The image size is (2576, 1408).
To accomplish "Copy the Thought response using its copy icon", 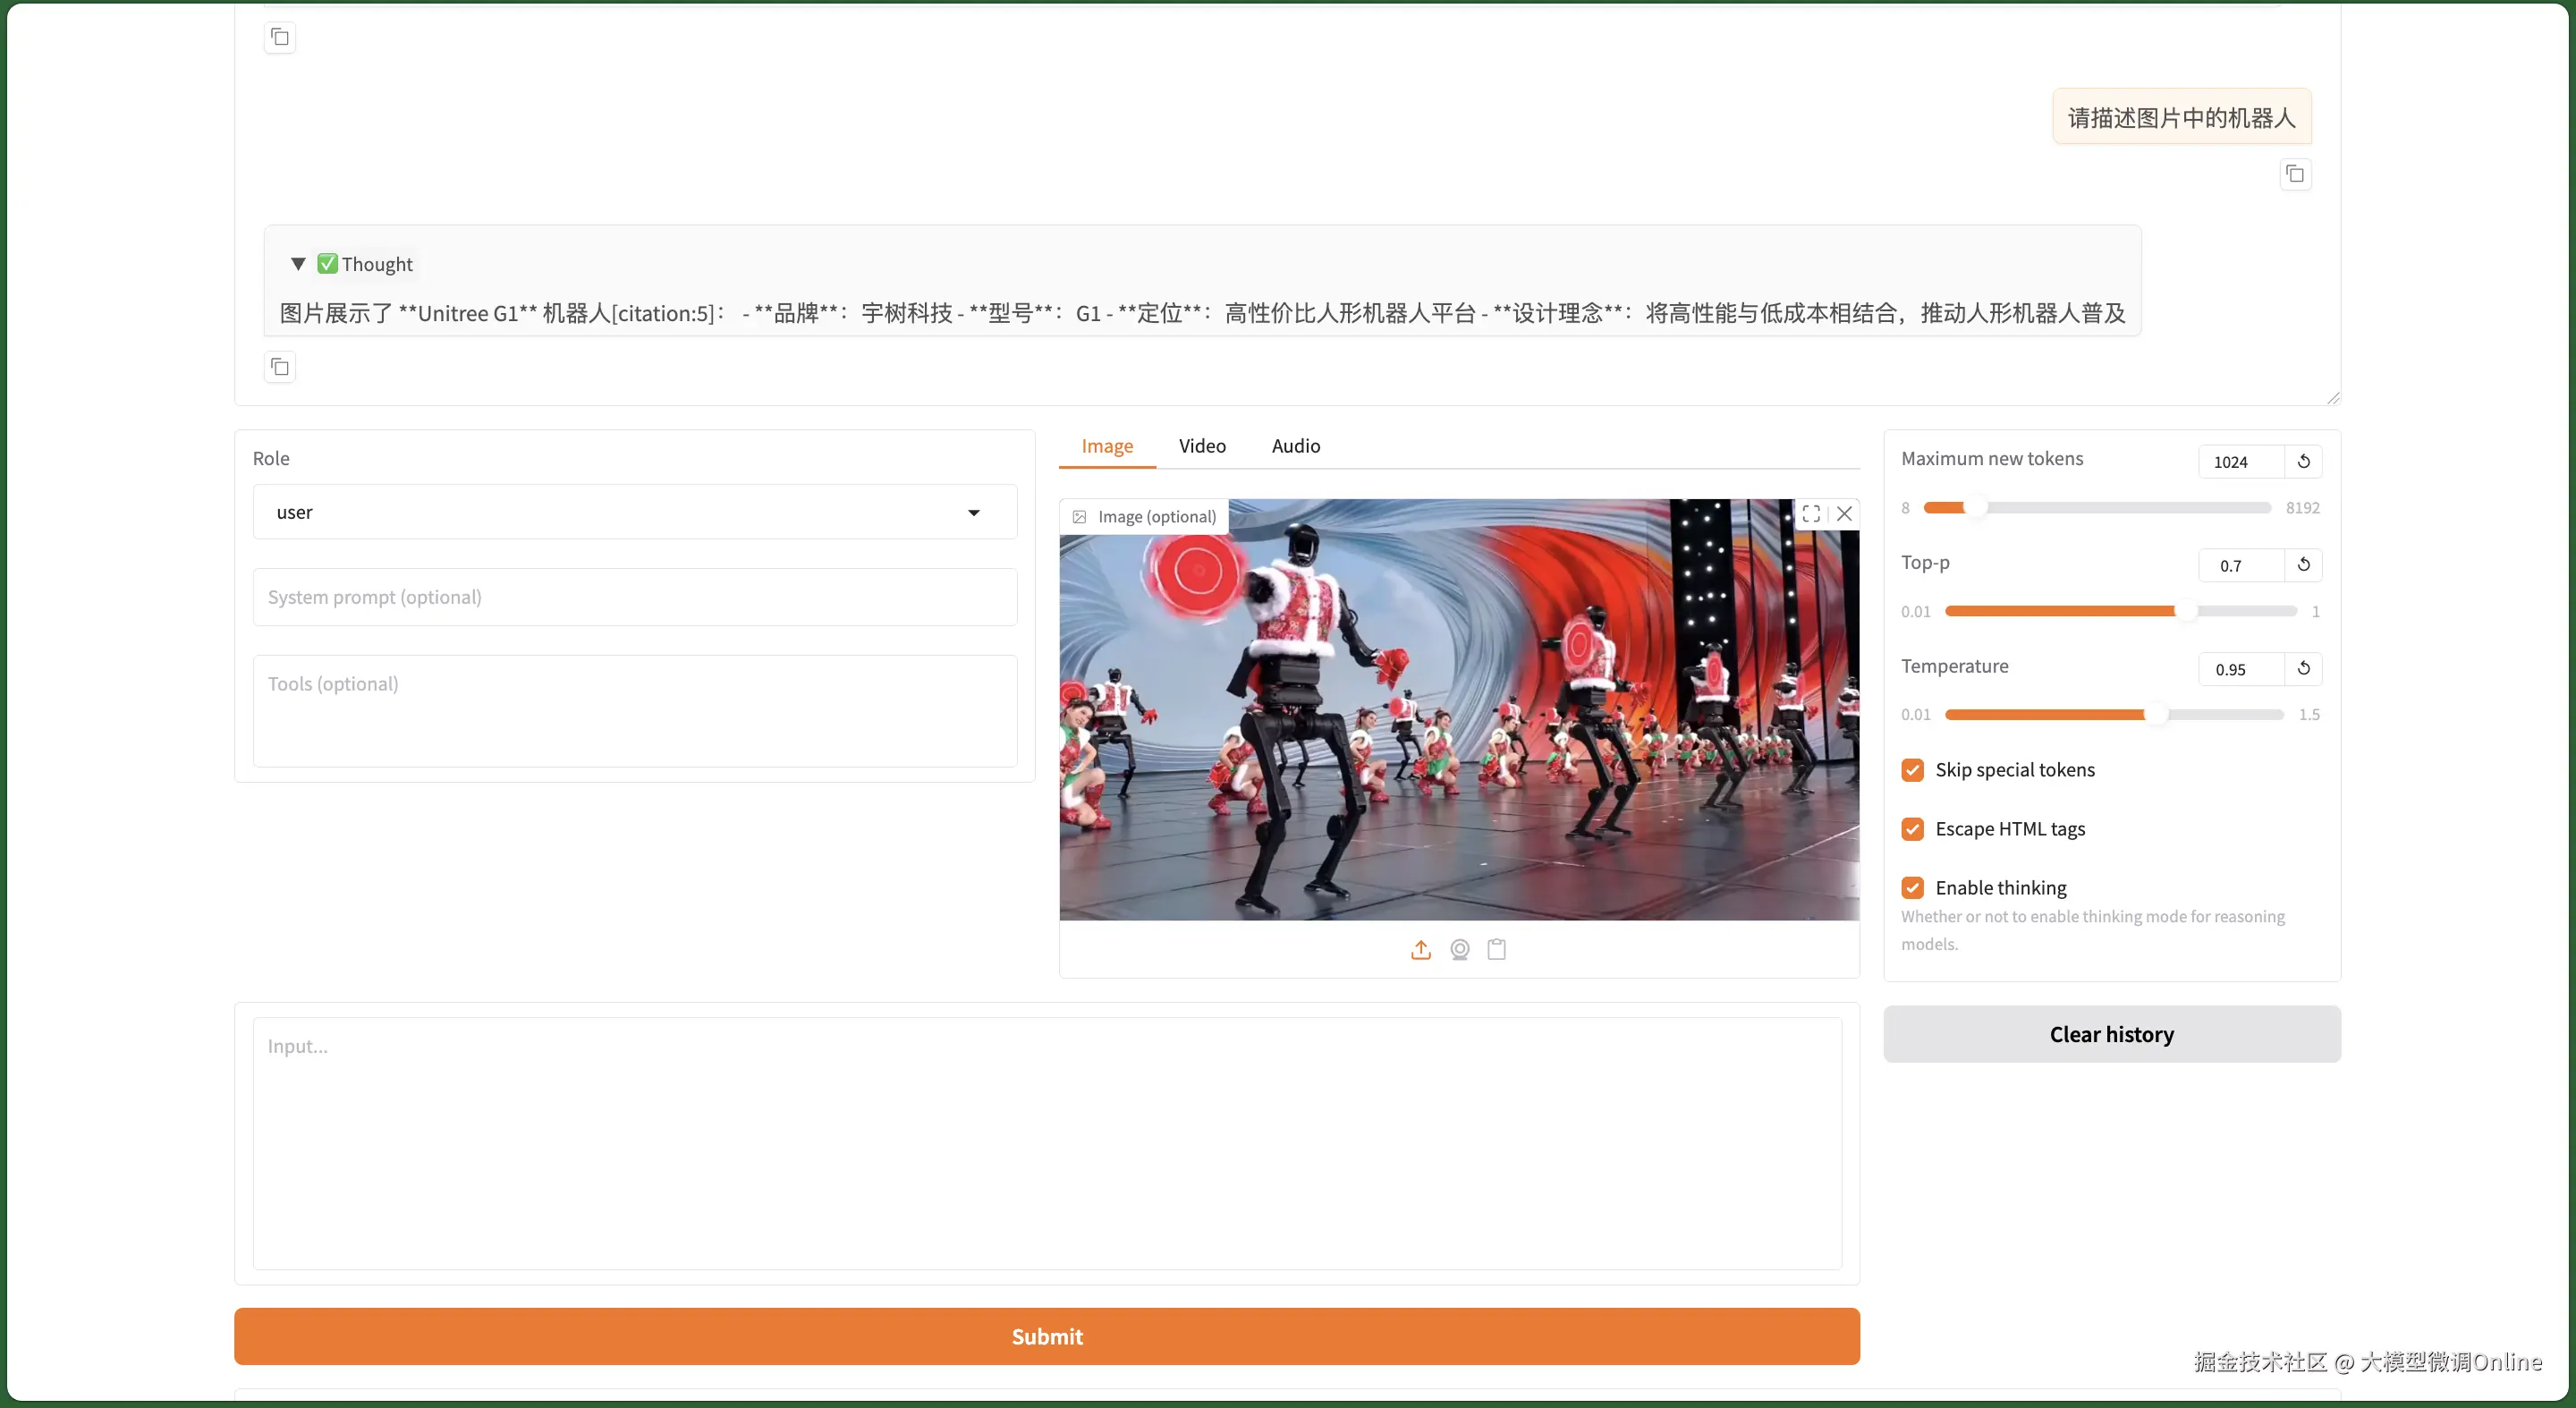I will (x=280, y=367).
